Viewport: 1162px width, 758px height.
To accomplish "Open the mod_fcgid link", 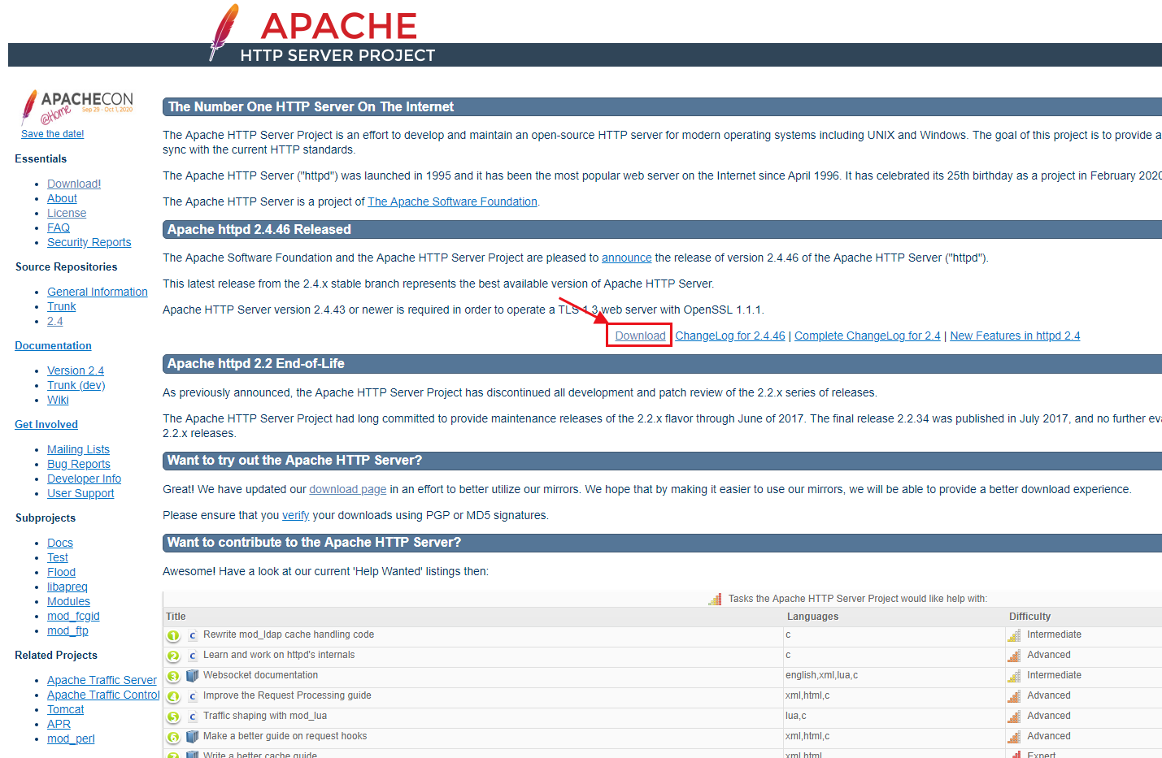I will pos(73,616).
